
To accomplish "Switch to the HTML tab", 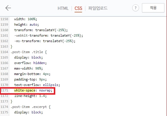I will click(63, 8).
